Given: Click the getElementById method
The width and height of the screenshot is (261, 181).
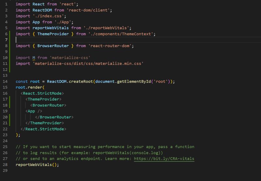Looking at the screenshot, I should pyautogui.click(x=134, y=81).
